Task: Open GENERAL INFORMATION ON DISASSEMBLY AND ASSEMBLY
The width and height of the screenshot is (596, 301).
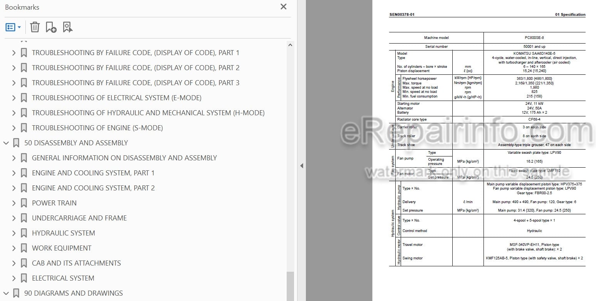Action: pos(124,158)
